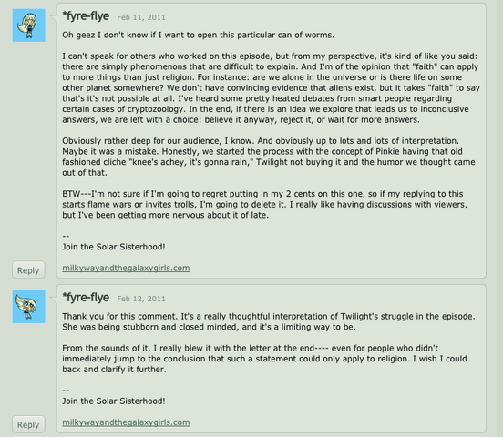Open milkywayandthegalaxygirls.com link in Feb 11 comment
Image resolution: width=503 pixels, height=437 pixels.
click(x=126, y=268)
